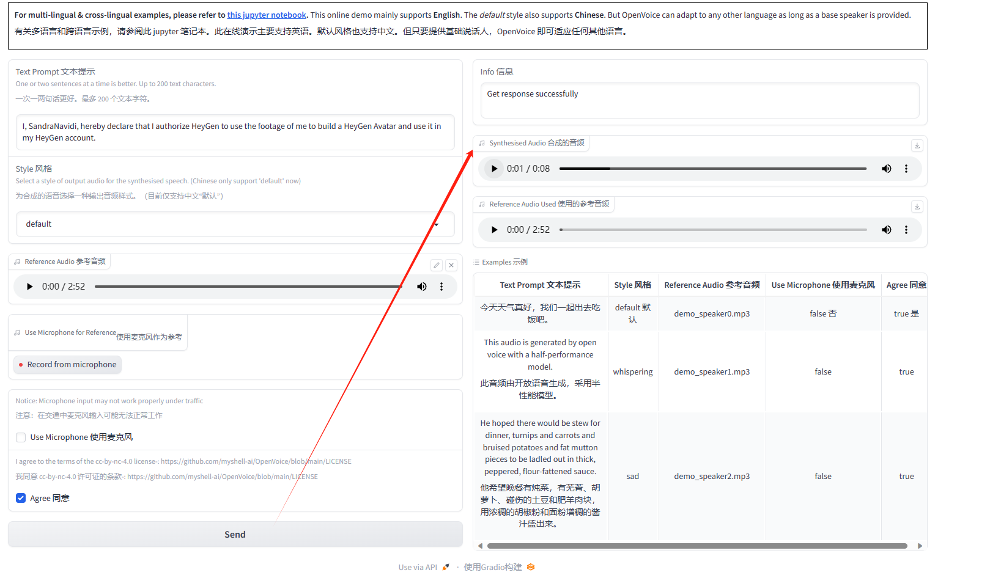Seek in Reference Audio Used progress bar

pos(713,230)
